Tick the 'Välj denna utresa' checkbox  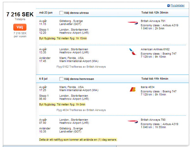pyautogui.click(x=61, y=13)
